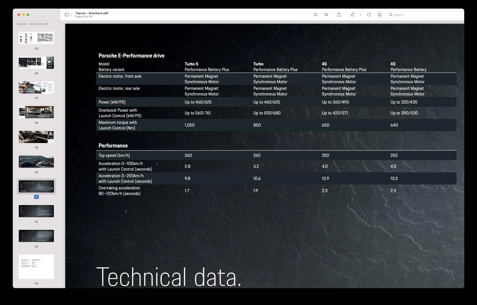Click sidebar header 'Taycan - Brochure.pdf'
This screenshot has height=305, width=477.
(32, 24)
